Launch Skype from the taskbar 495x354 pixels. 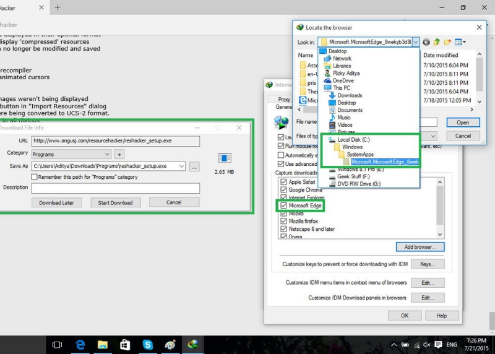(x=147, y=345)
